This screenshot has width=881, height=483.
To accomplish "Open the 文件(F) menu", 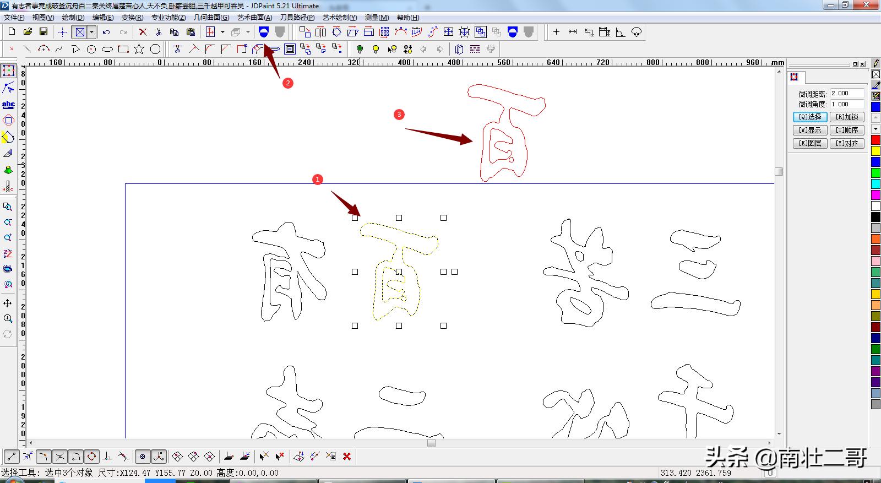I will 14,18.
